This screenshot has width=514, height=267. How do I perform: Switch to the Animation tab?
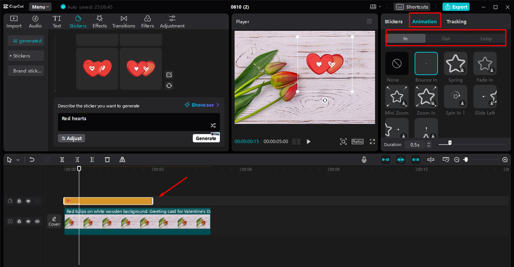[424, 22]
